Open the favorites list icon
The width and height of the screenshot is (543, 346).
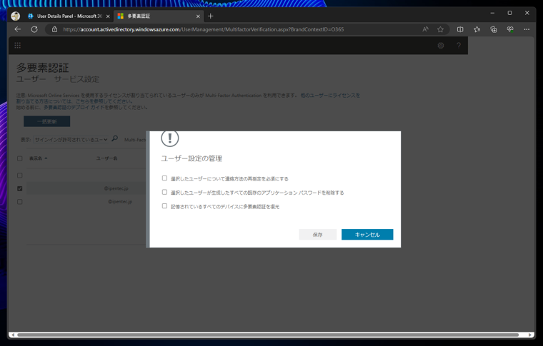477,29
